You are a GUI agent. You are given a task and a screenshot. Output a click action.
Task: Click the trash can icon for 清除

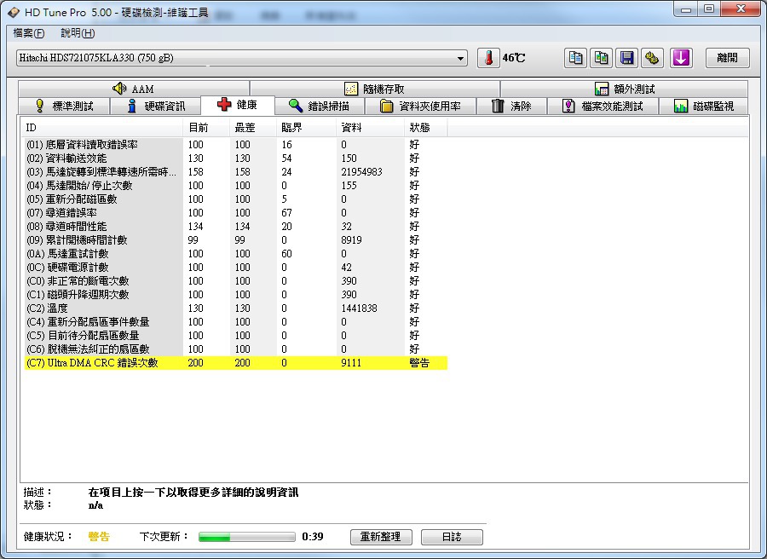click(498, 106)
